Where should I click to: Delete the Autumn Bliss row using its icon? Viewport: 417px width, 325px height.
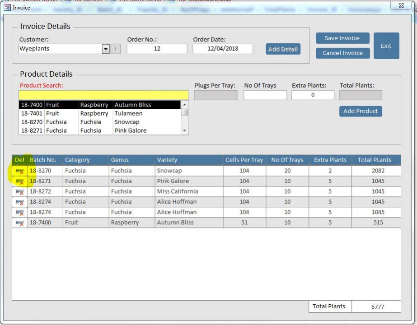19,223
